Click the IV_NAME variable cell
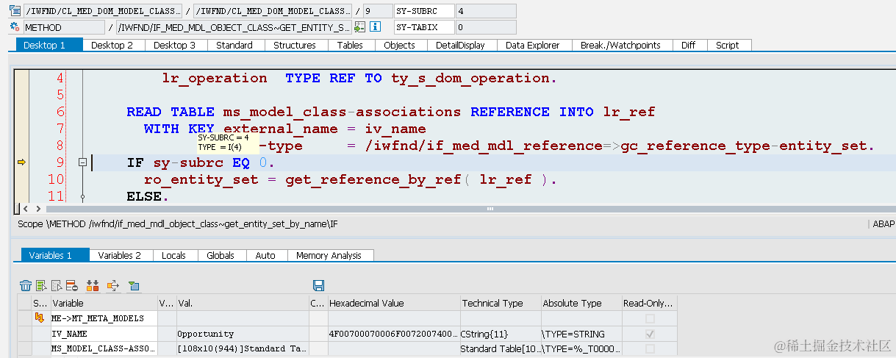Image resolution: width=896 pixels, height=358 pixels. click(x=103, y=333)
